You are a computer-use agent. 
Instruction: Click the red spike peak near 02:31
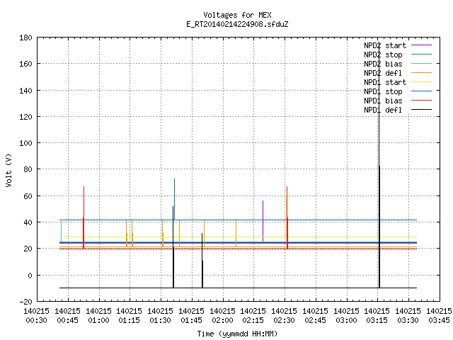pyautogui.click(x=287, y=187)
